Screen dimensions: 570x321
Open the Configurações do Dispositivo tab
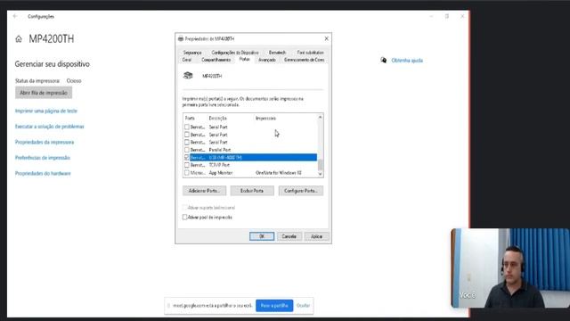coord(235,53)
